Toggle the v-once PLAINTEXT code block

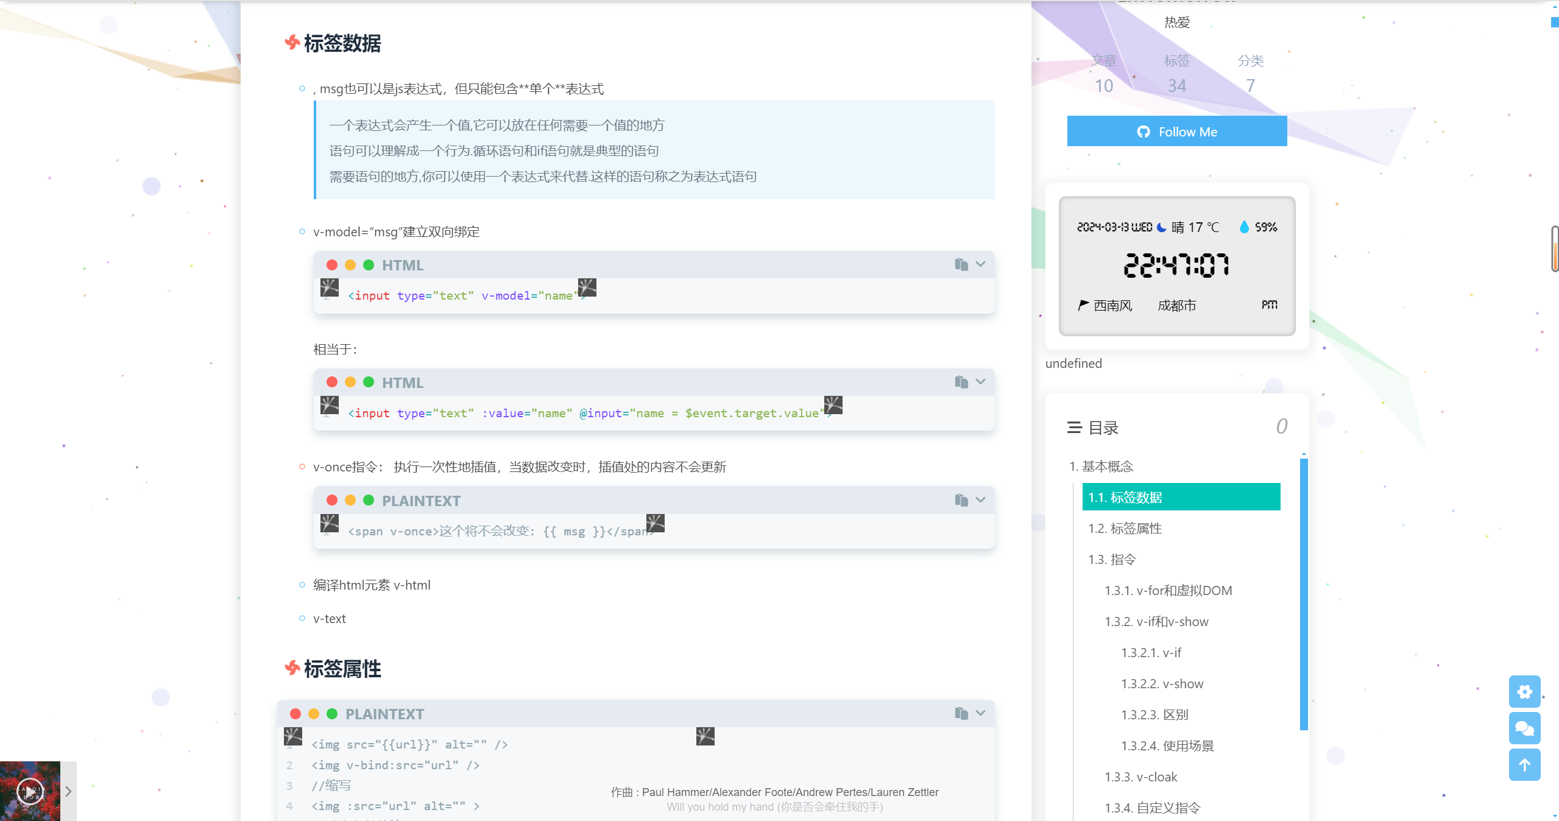(x=981, y=500)
